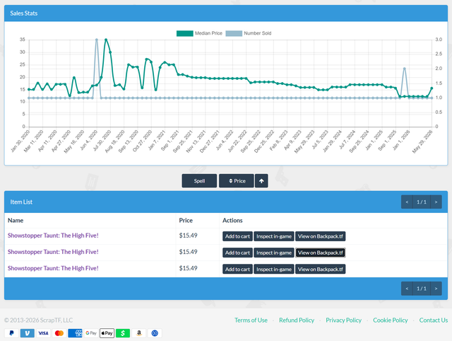Click the third row's $15.49 price

189,268
